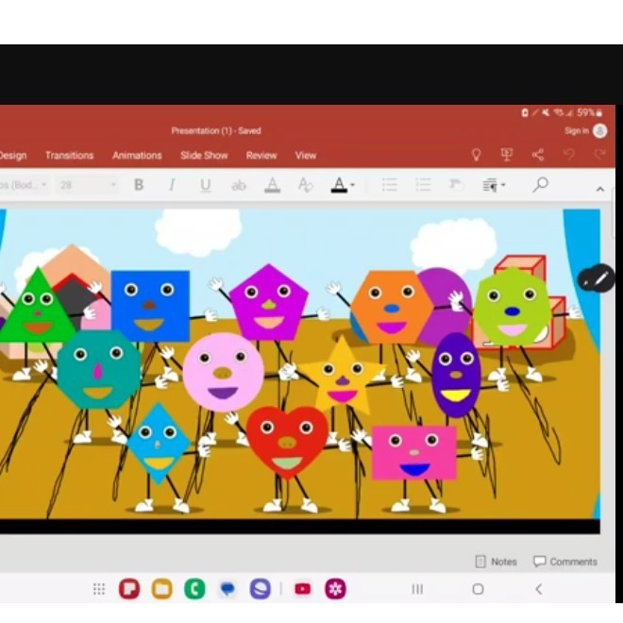
Task: Click the bulleted list icon
Action: pos(389,185)
